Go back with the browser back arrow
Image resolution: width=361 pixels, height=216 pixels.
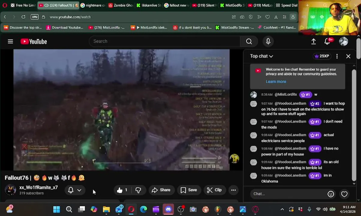[5, 17]
